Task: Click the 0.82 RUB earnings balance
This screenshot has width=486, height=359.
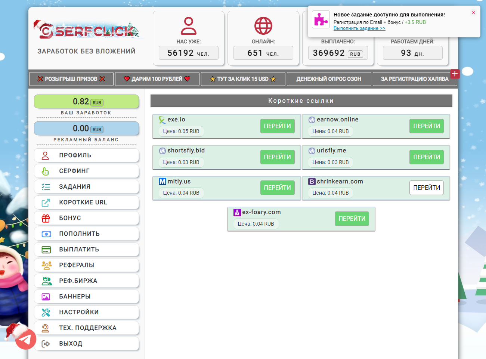Action: pos(86,102)
